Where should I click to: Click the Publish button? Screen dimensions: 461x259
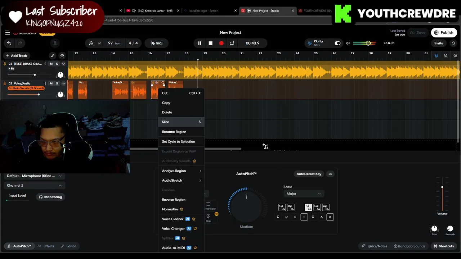tap(444, 33)
